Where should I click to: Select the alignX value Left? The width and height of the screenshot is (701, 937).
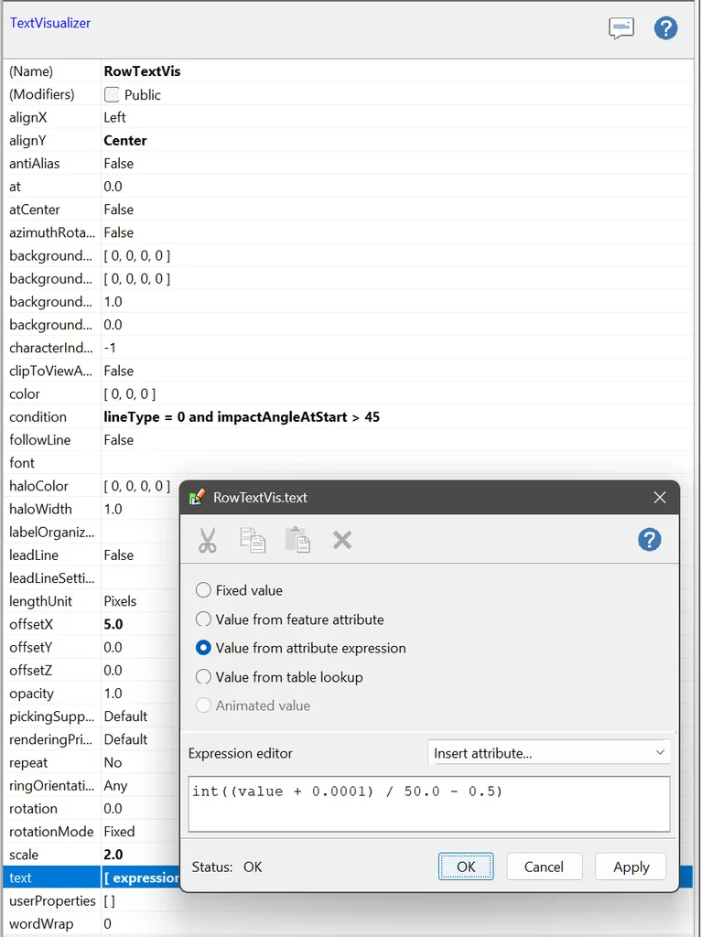pos(114,118)
